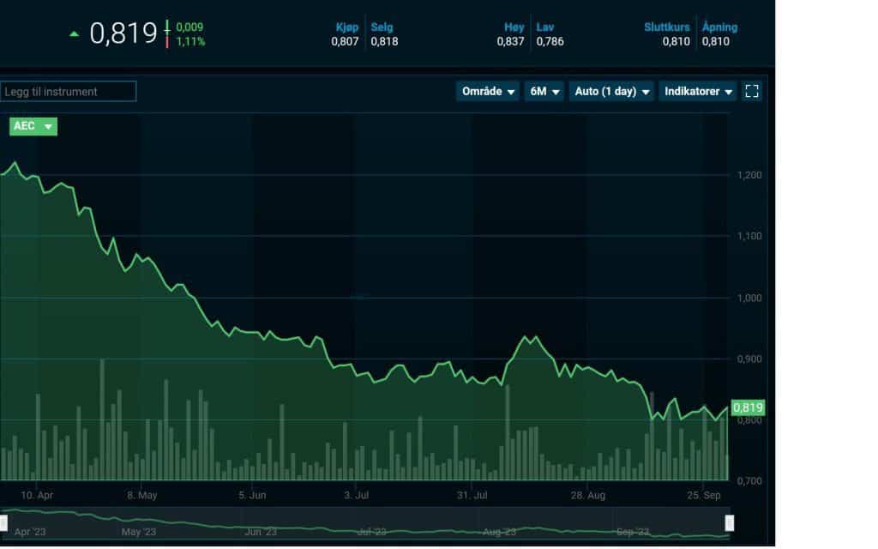Click Apr '23 in the range navigator

pos(30,532)
